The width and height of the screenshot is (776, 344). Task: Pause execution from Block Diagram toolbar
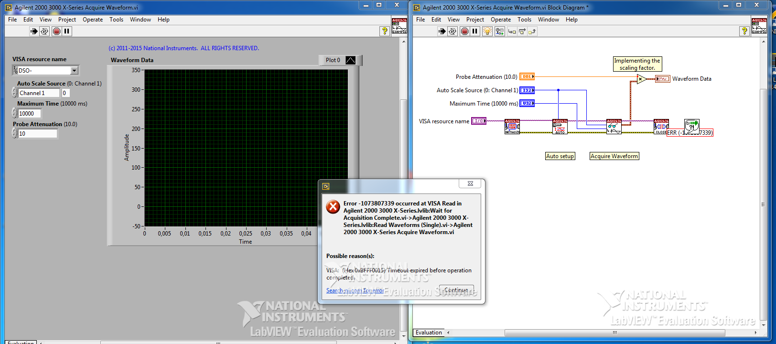point(475,31)
